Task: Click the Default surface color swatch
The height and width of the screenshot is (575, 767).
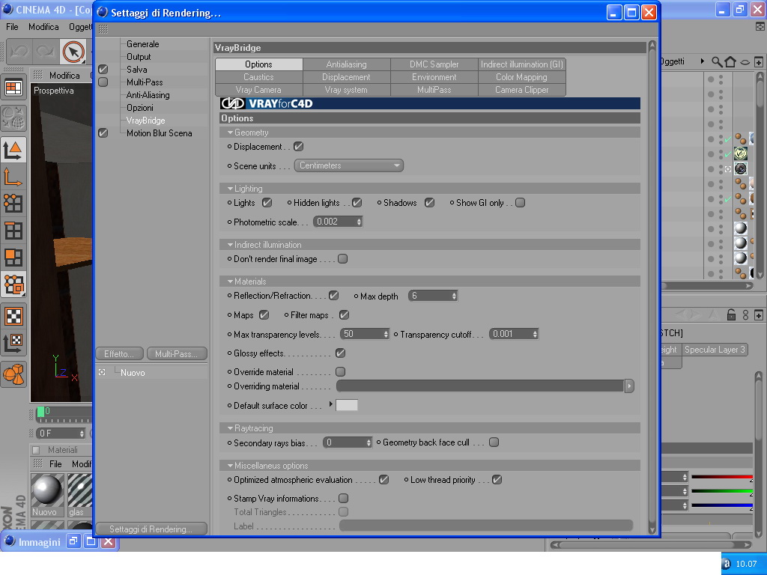Action: [346, 405]
